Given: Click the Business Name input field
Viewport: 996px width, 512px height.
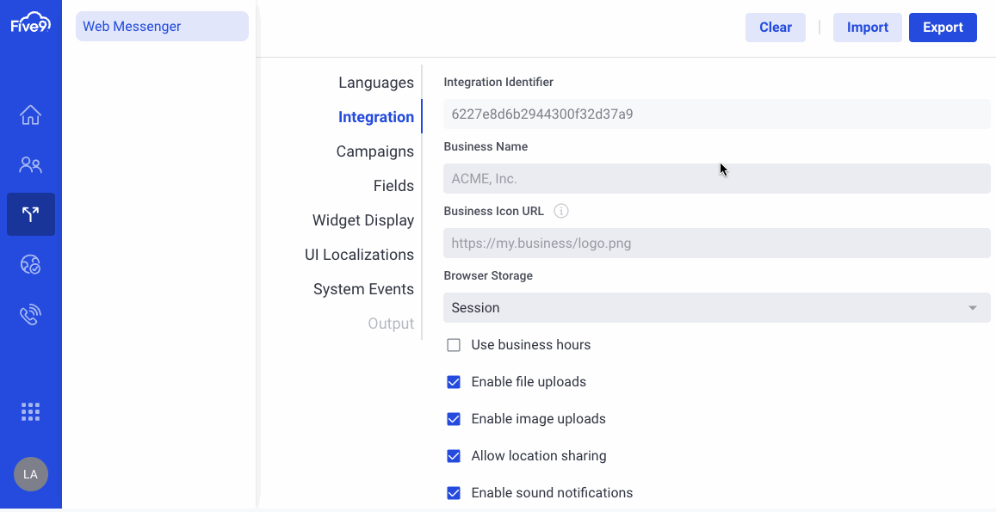Looking at the screenshot, I should [716, 178].
